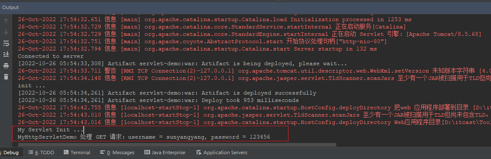This screenshot has width=491, height=159.
Task: Click the print console output icon
Action: point(6,66)
